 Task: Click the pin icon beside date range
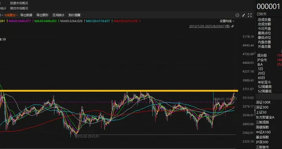(x=232, y=26)
